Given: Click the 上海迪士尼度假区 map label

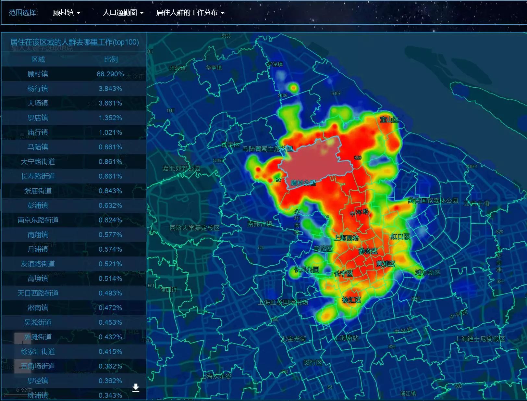Looking at the screenshot, I should pyautogui.click(x=480, y=339).
